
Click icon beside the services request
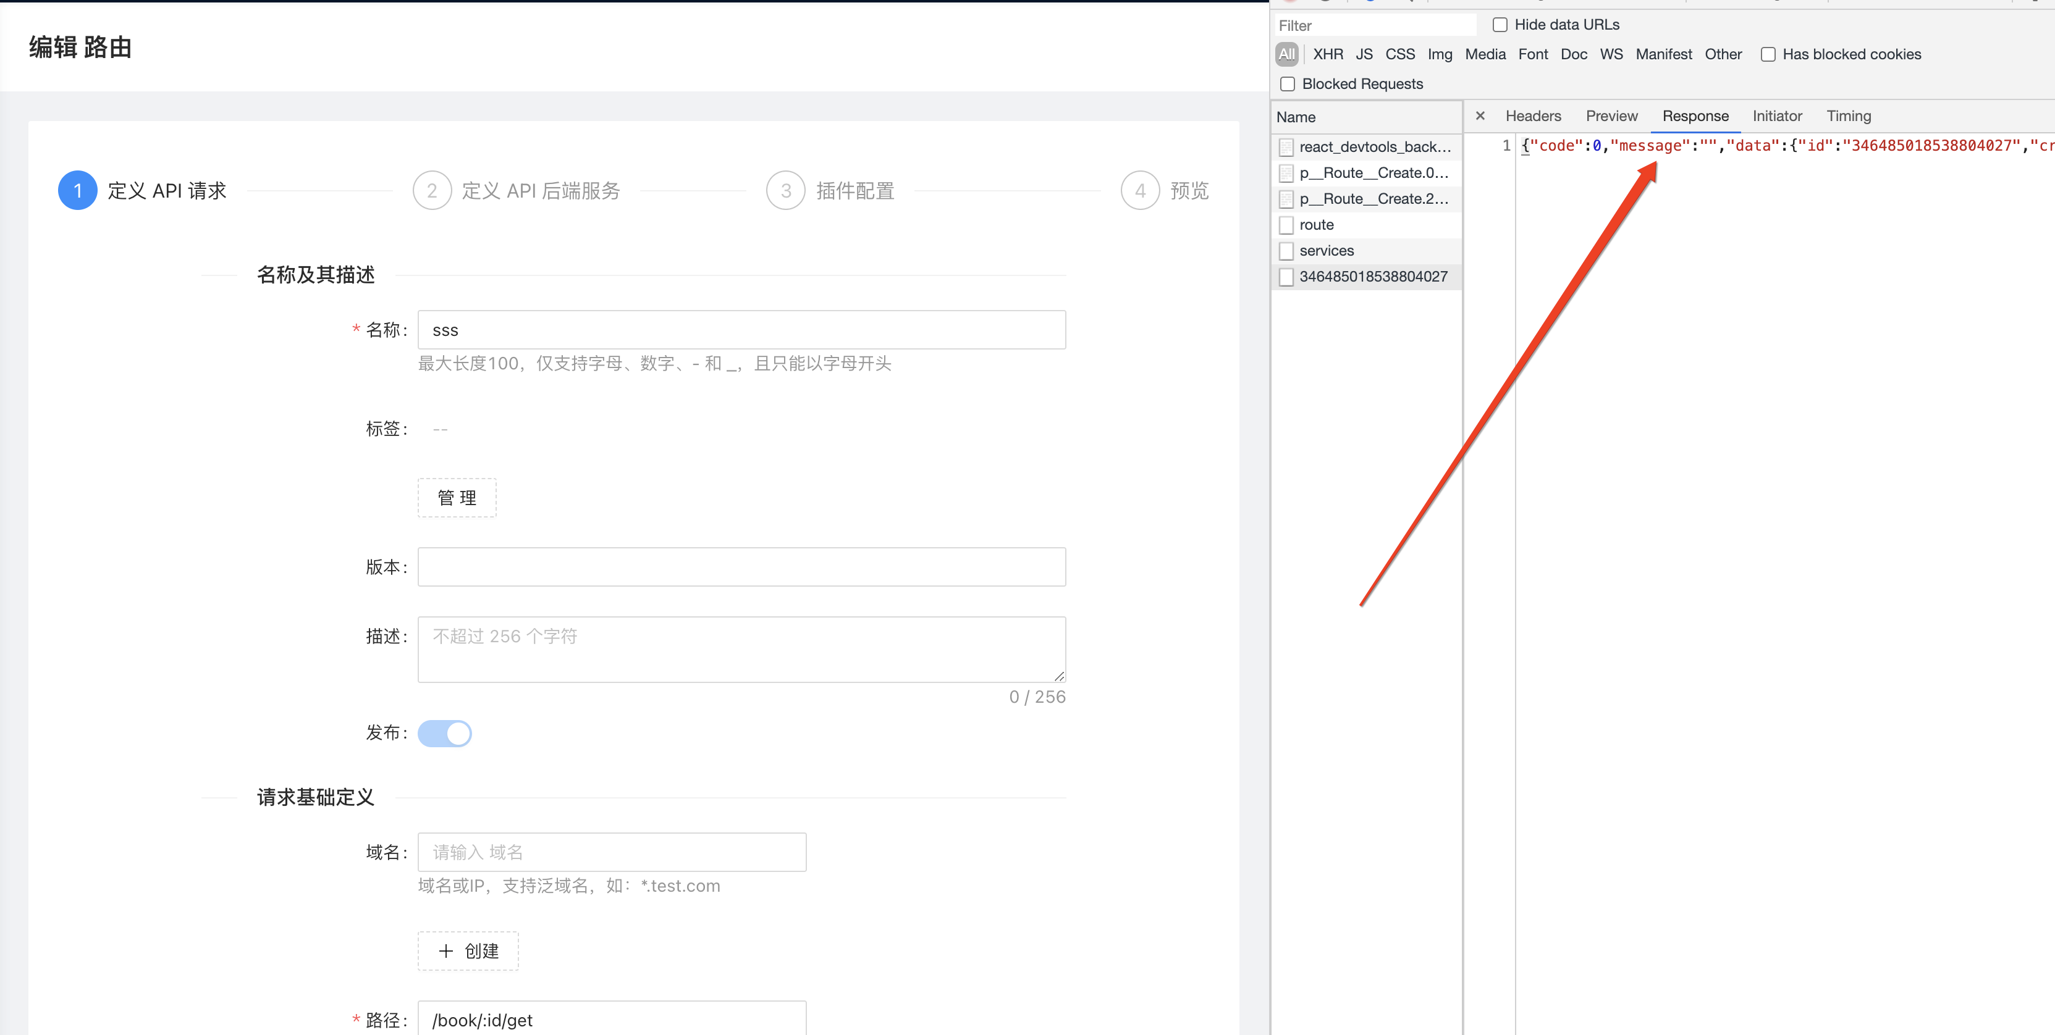click(x=1286, y=250)
